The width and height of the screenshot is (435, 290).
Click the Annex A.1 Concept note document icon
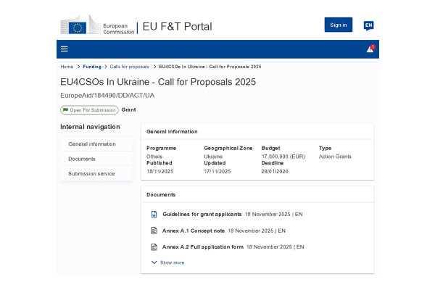point(154,231)
